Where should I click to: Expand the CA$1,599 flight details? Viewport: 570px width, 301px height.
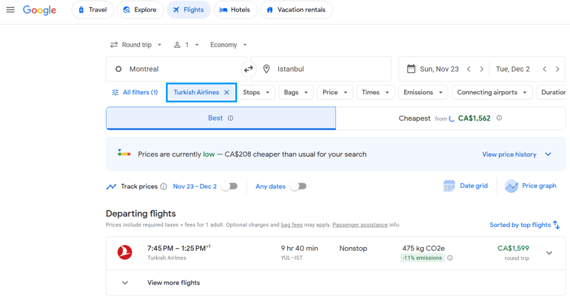(549, 253)
